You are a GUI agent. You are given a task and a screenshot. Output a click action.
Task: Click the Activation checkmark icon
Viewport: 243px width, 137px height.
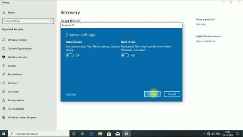pos(4,91)
